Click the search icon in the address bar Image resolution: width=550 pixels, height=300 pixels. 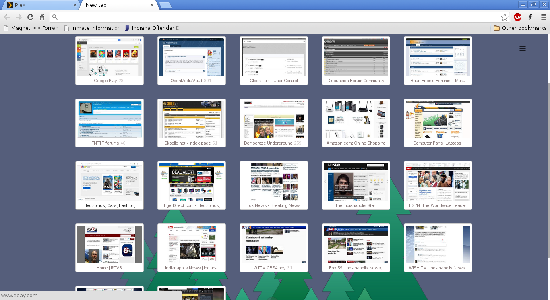click(55, 17)
